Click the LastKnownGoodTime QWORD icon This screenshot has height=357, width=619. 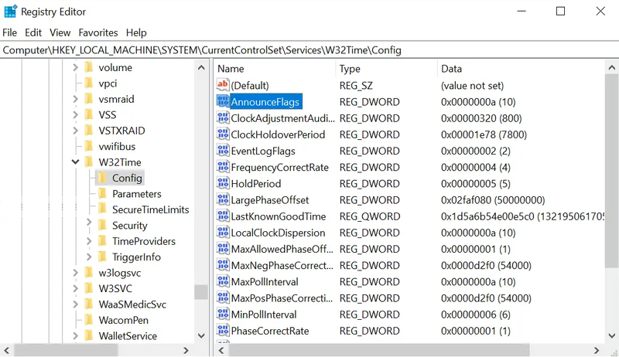pos(223,216)
